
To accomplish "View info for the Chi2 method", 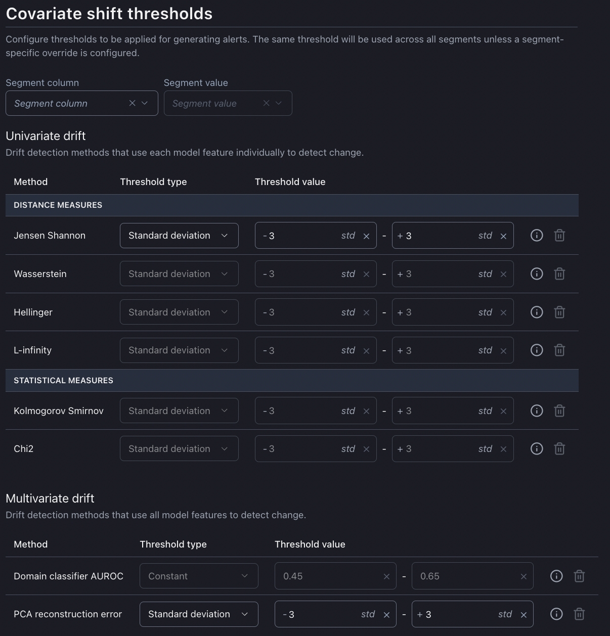I will click(x=537, y=449).
